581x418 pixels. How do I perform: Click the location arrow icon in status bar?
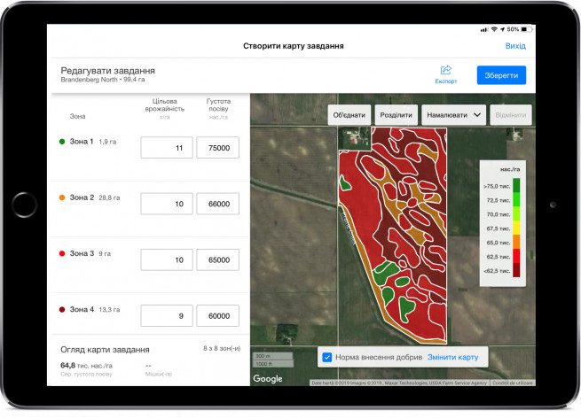502,29
